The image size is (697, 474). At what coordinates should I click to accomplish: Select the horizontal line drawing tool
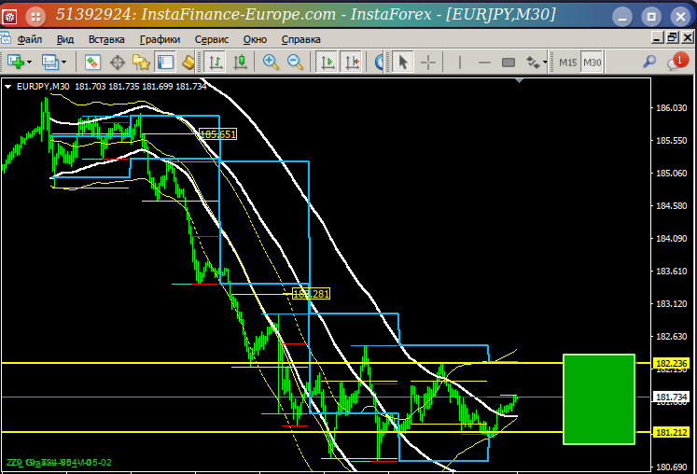(x=484, y=62)
